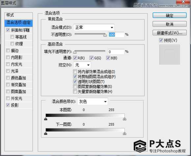Open the 内阴影 style settings

(x=17, y=57)
